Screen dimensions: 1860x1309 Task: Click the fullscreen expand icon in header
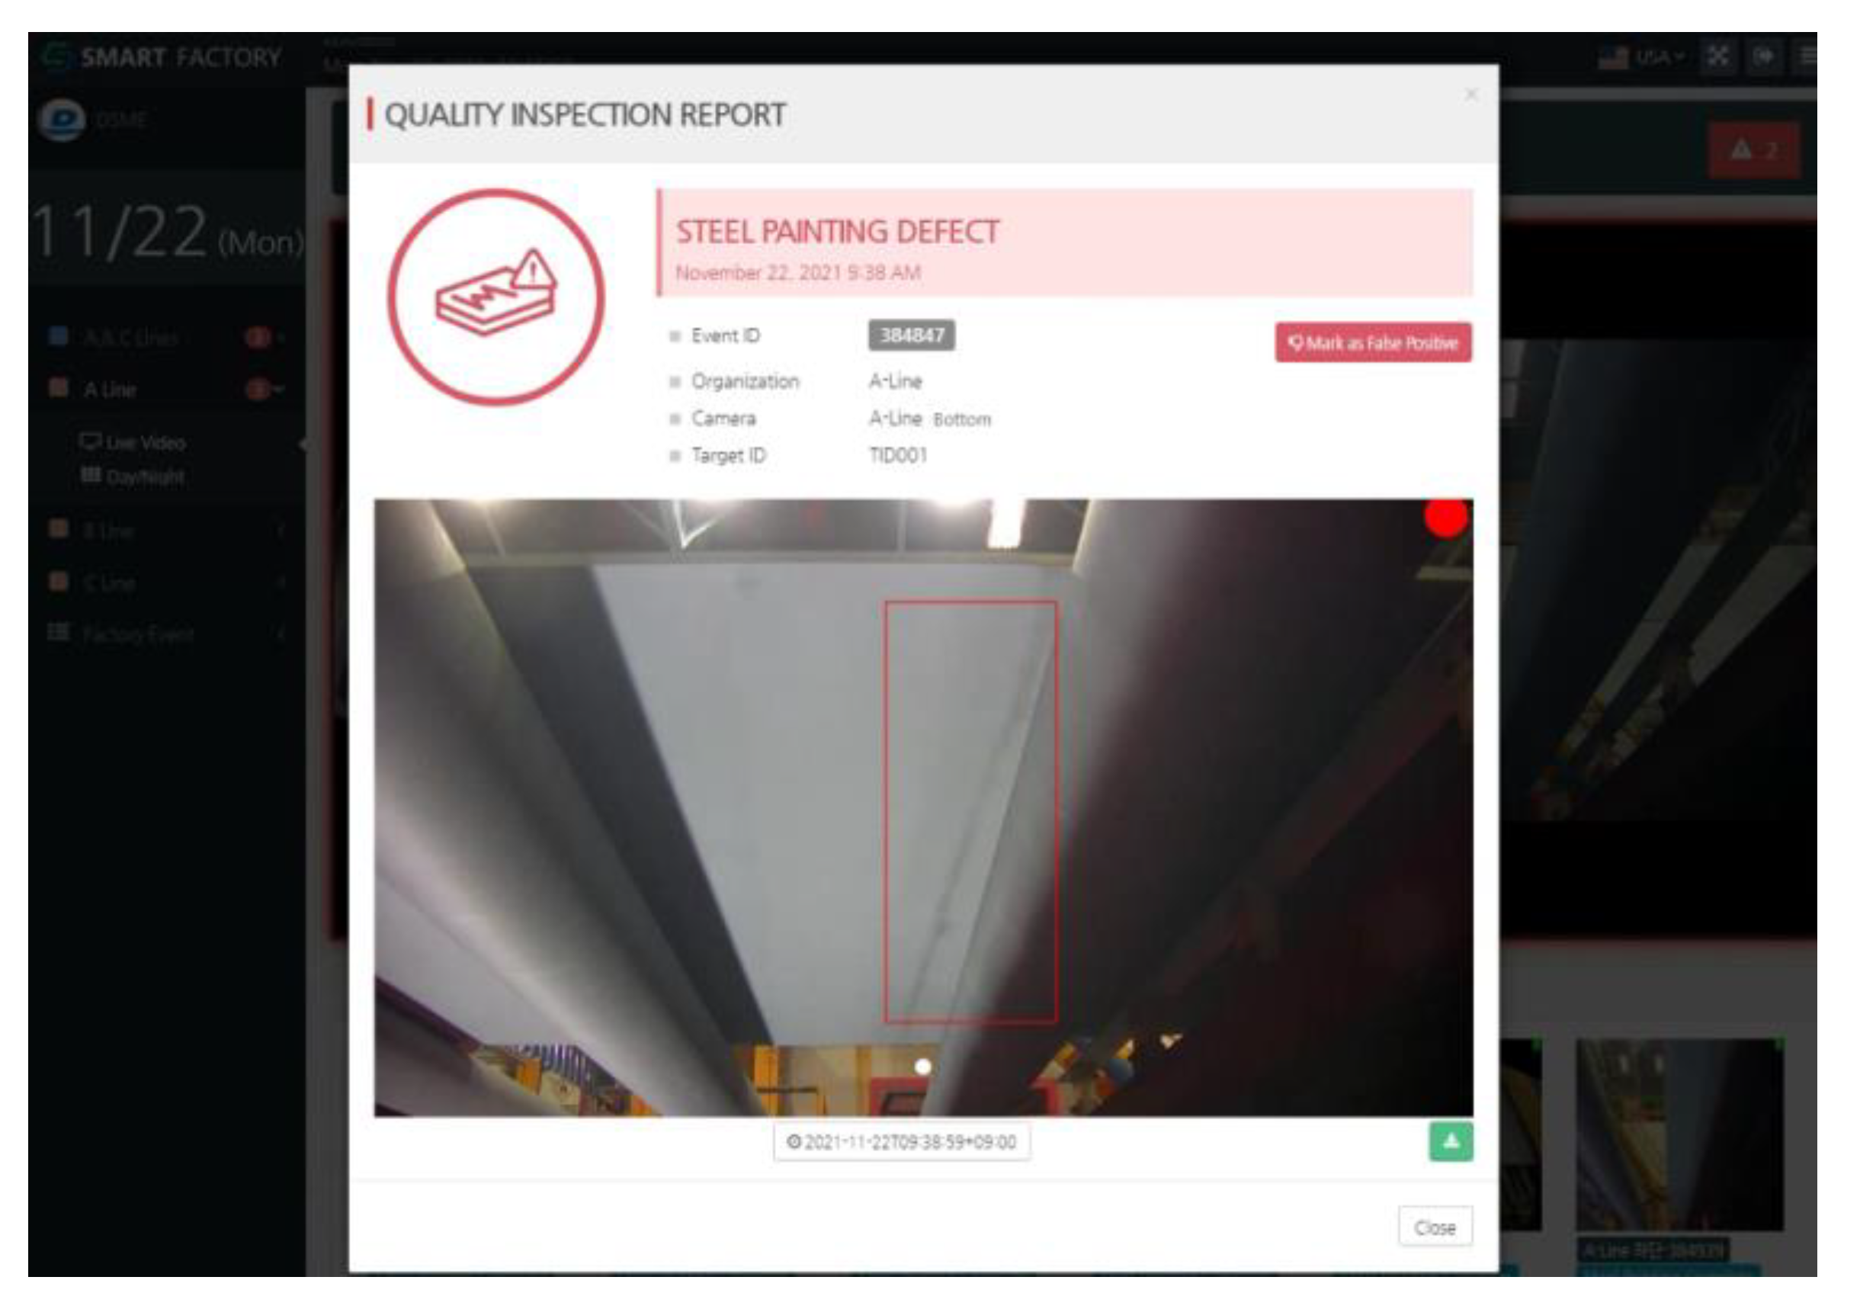coord(1717,57)
